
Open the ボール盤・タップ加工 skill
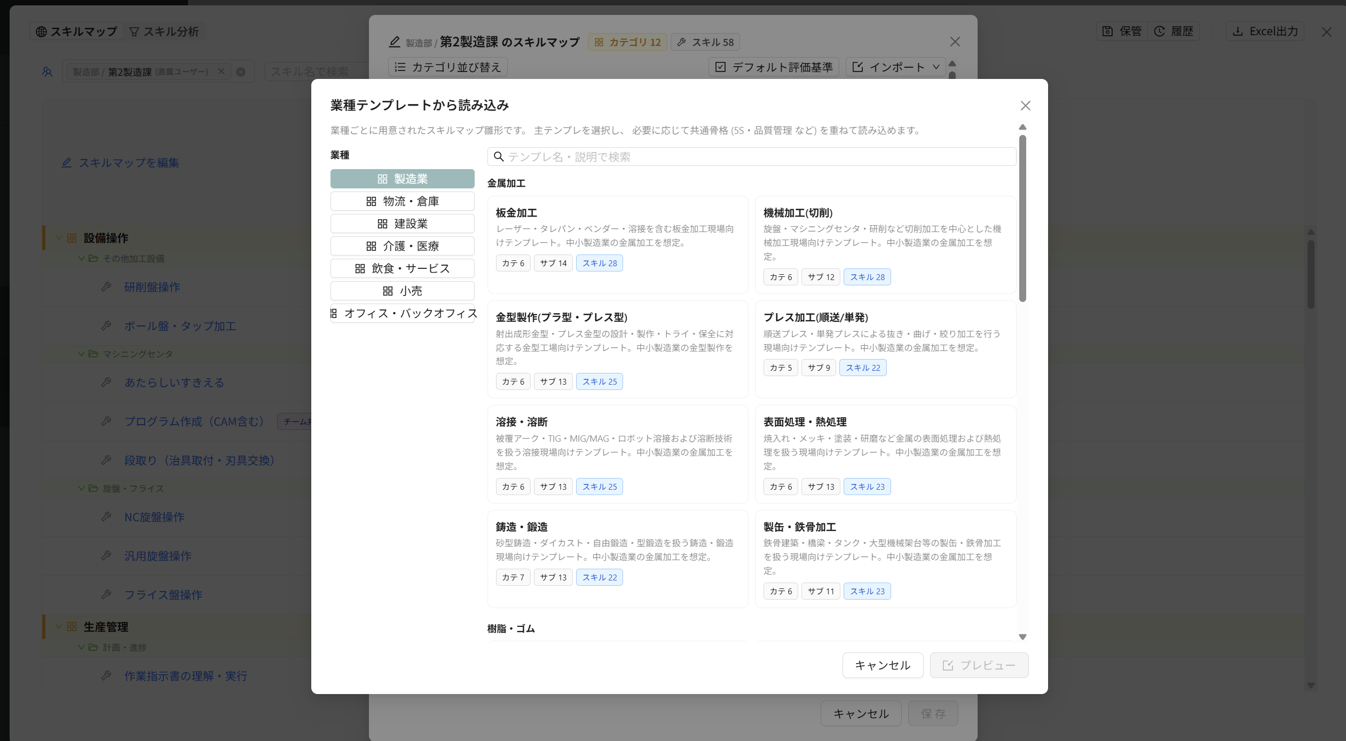(x=180, y=326)
